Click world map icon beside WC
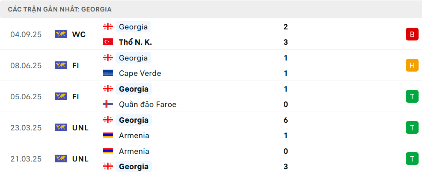This screenshot has width=422, height=173. point(61,35)
